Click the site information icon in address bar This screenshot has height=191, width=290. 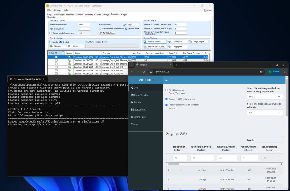coord(151,72)
